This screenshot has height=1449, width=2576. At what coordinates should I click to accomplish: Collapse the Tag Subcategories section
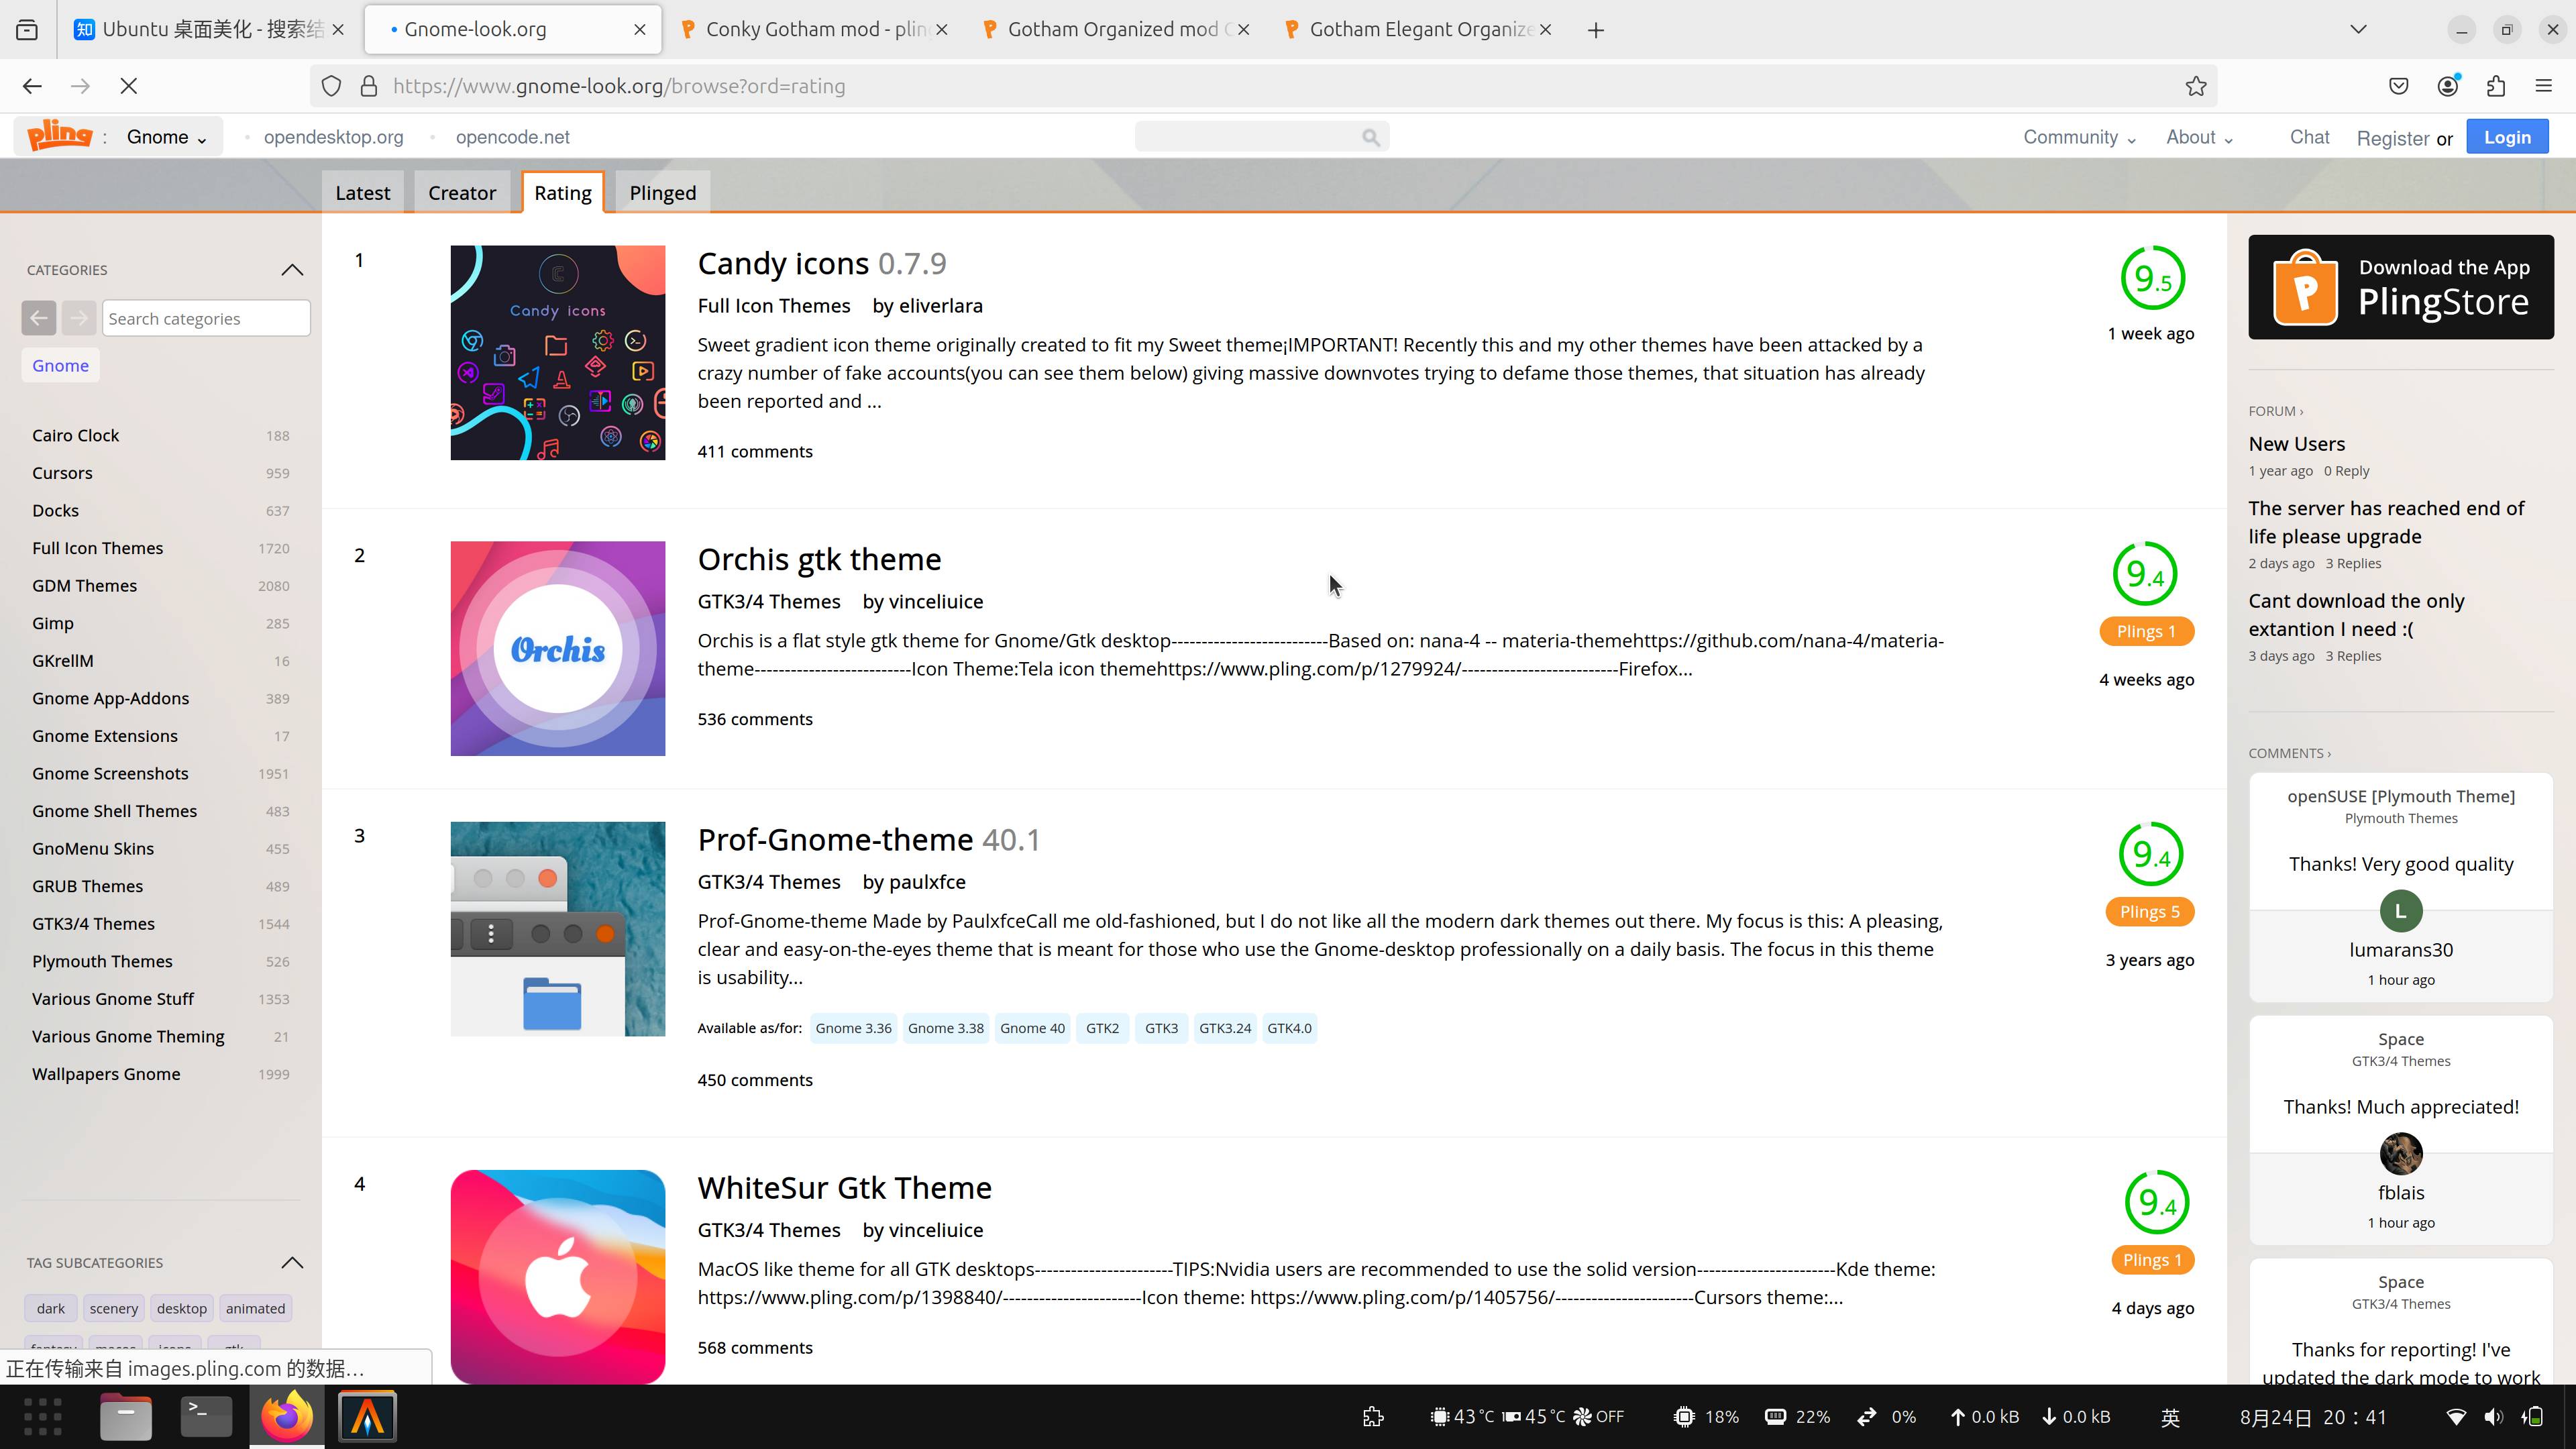pyautogui.click(x=292, y=1262)
